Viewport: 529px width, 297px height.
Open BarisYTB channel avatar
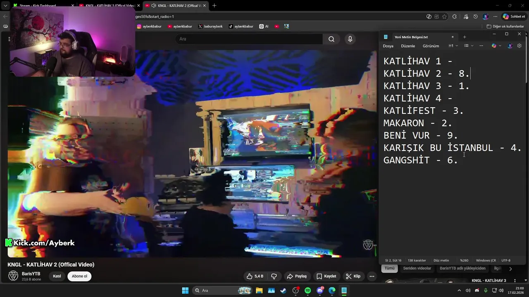pyautogui.click(x=13, y=276)
